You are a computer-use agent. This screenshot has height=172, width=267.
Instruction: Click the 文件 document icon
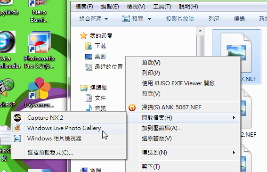(x=89, y=98)
